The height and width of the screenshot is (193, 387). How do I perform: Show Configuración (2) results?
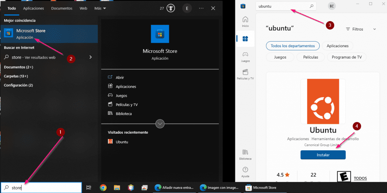pyautogui.click(x=18, y=85)
